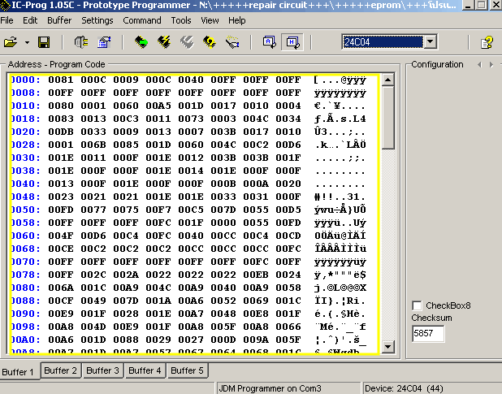Screen dimensions: 502x394
Task: Click scroll up arrow of hex view
Action: pos(388,80)
